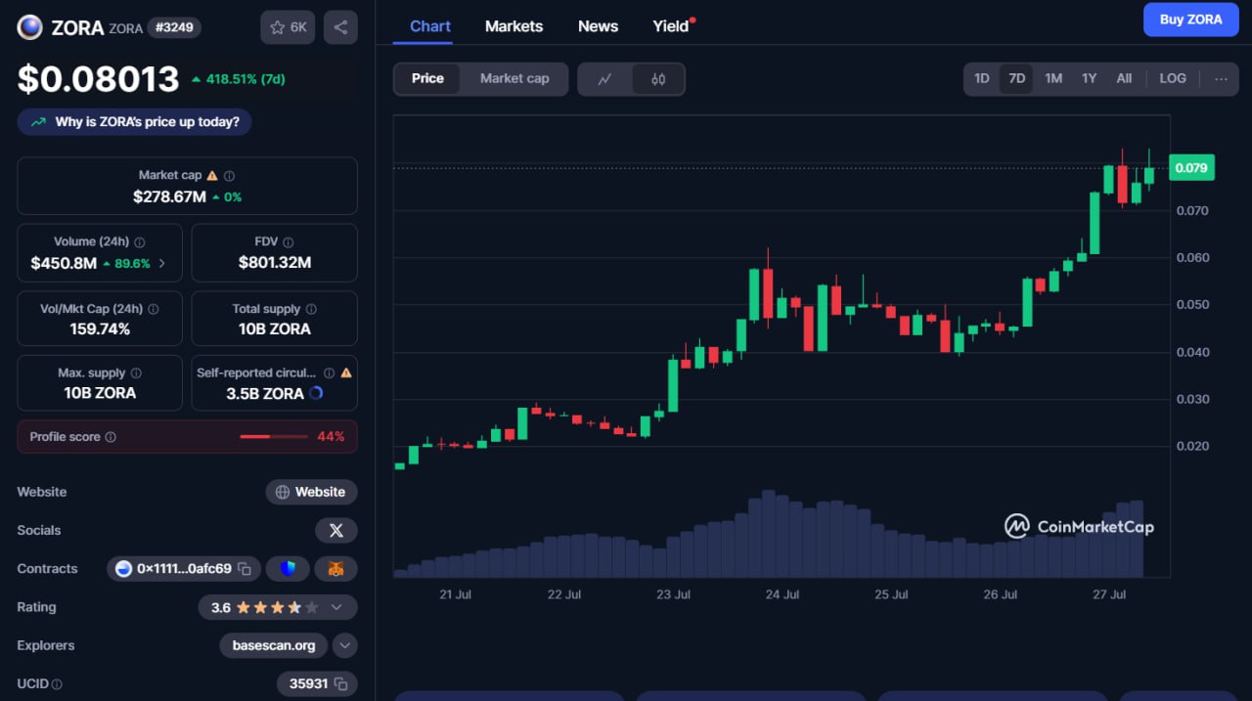1252x701 pixels.
Task: Copy the UCID 35931
Action: [340, 684]
